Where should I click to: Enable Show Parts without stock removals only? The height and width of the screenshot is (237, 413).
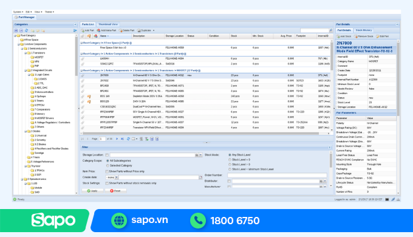coord(107,183)
